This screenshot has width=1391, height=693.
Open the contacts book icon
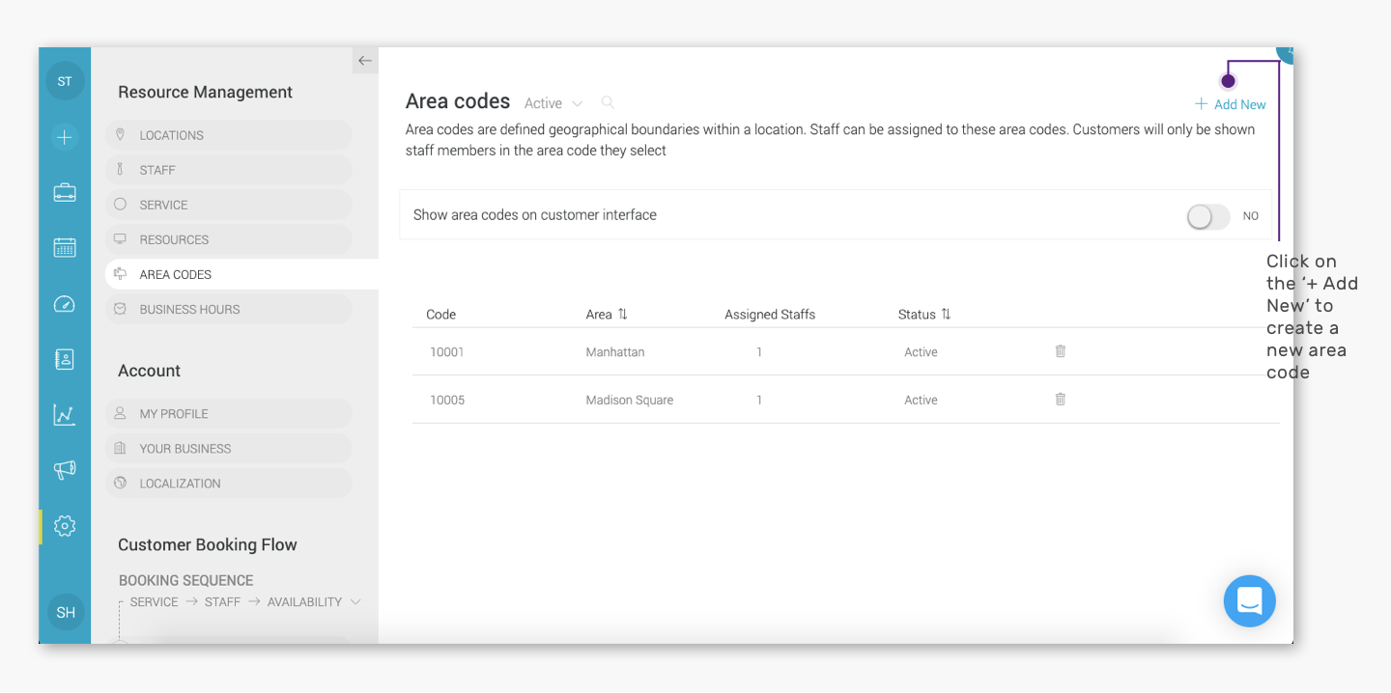pyautogui.click(x=65, y=359)
